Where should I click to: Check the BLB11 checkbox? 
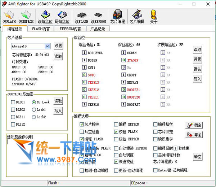pos(13,117)
